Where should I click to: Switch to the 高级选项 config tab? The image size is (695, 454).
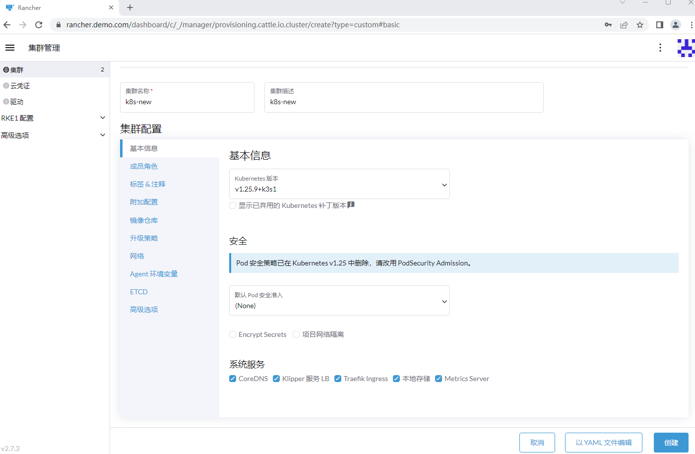coord(144,310)
